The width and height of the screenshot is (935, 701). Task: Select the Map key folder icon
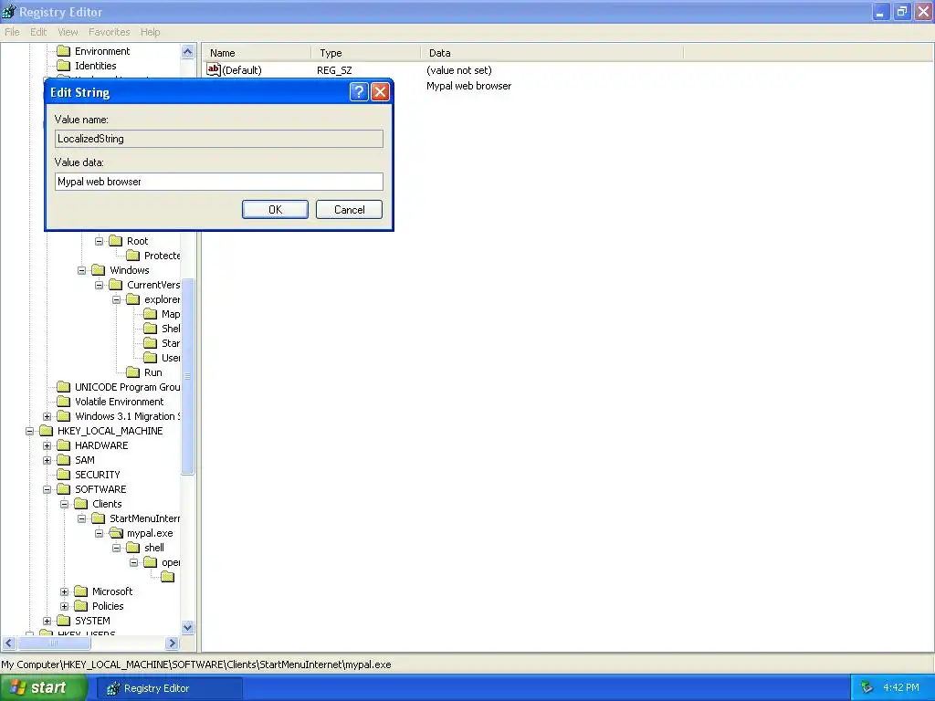click(151, 314)
